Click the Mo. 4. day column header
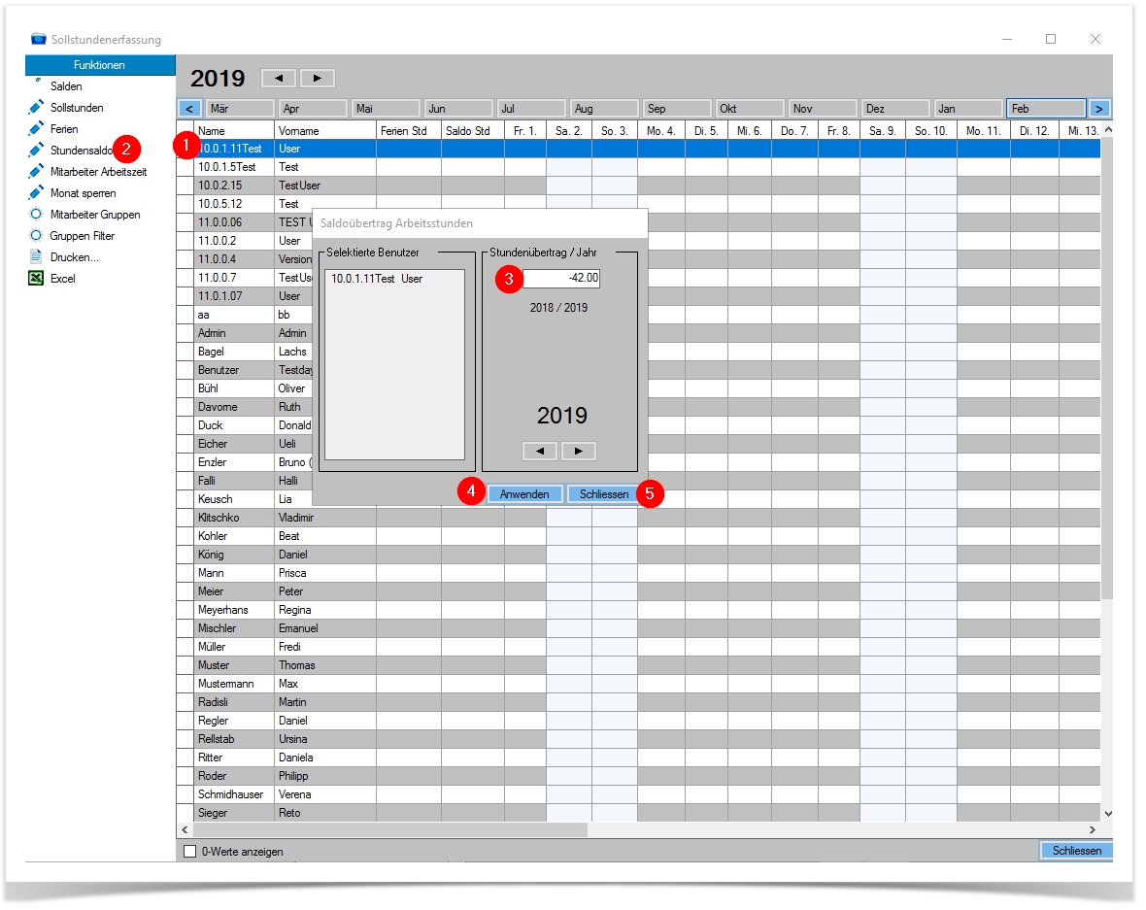The height and width of the screenshot is (910, 1146). coord(660,131)
